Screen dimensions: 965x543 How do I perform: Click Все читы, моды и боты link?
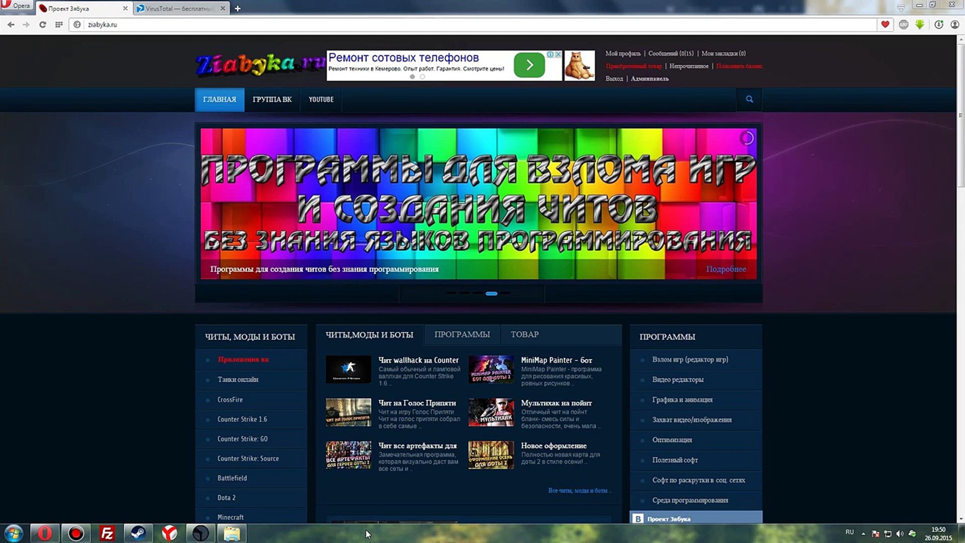[x=580, y=491]
